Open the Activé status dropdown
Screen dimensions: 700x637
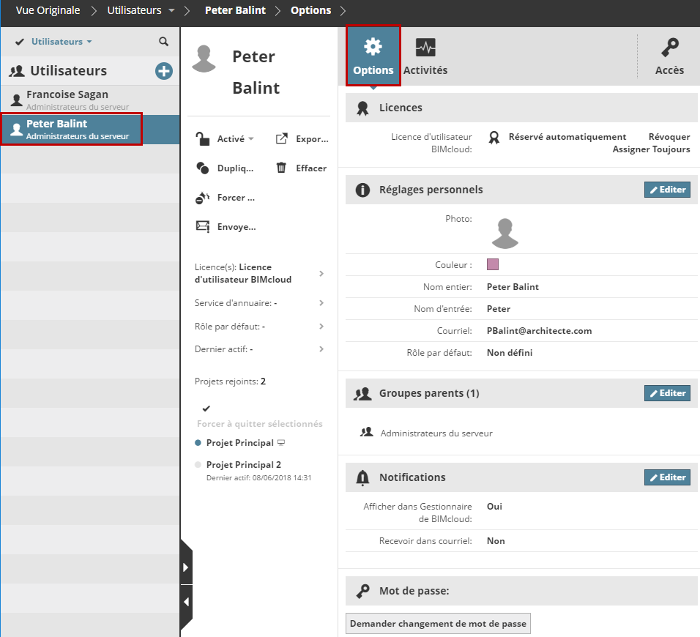tap(235, 139)
